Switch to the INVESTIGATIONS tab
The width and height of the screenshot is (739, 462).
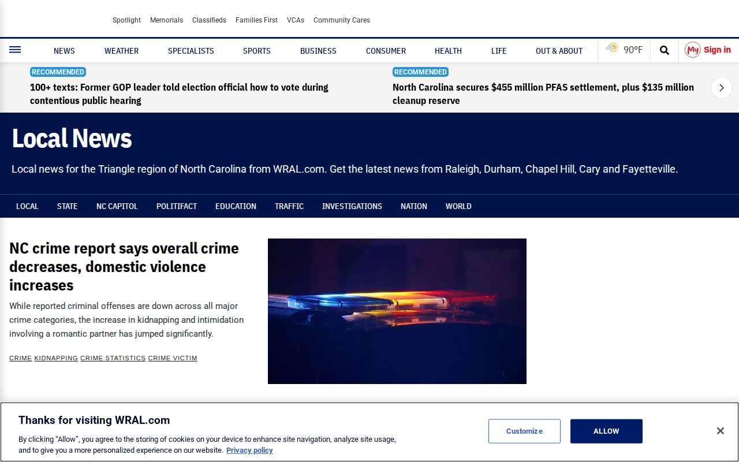[352, 206]
